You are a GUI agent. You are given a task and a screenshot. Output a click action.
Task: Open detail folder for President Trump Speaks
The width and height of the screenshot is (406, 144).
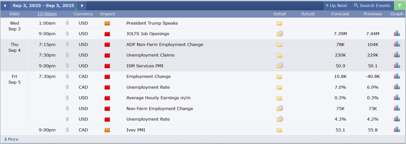(279, 23)
